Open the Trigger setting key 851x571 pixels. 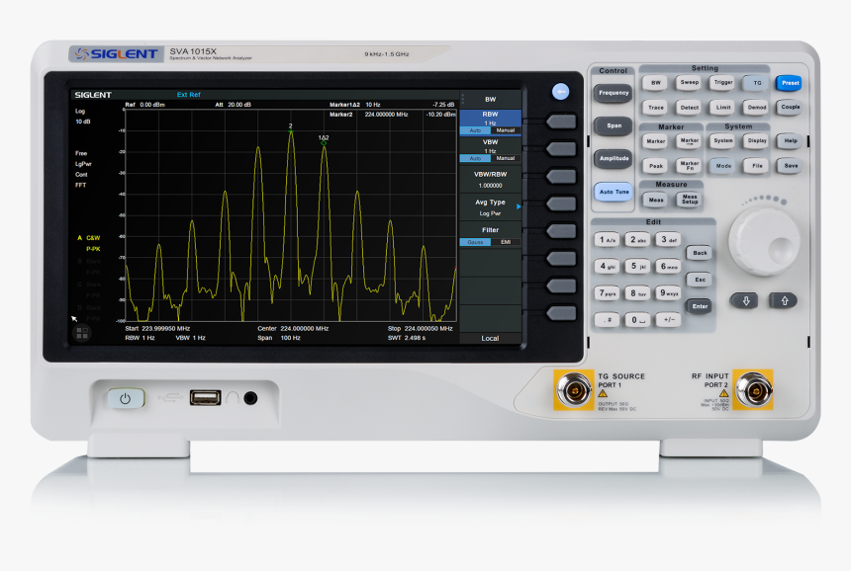[723, 83]
